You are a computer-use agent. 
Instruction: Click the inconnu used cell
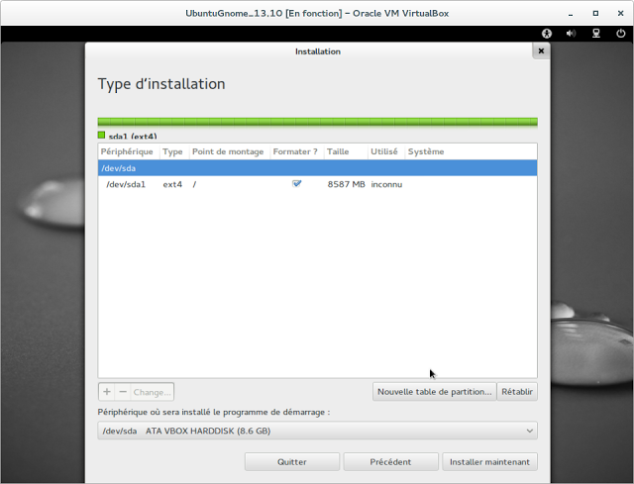386,184
